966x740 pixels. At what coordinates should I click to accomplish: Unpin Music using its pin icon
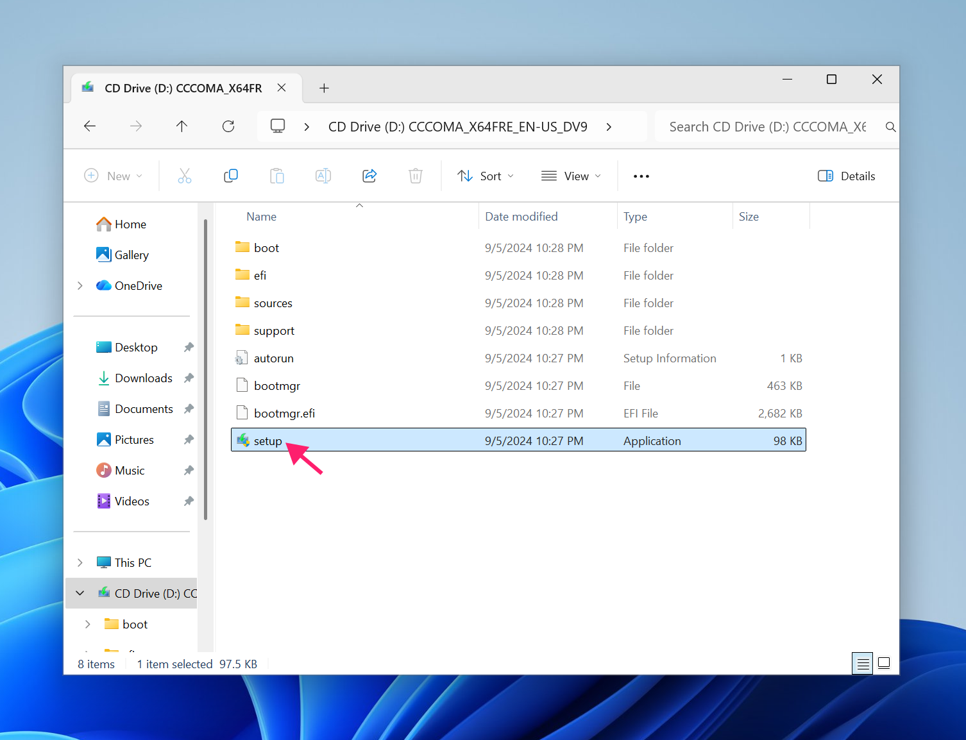pos(189,470)
